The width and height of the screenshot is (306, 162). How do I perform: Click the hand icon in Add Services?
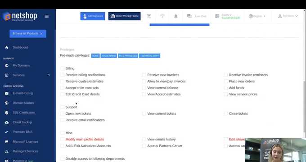(85, 16)
